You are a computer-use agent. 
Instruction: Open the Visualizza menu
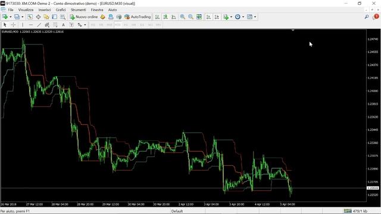pos(26,10)
